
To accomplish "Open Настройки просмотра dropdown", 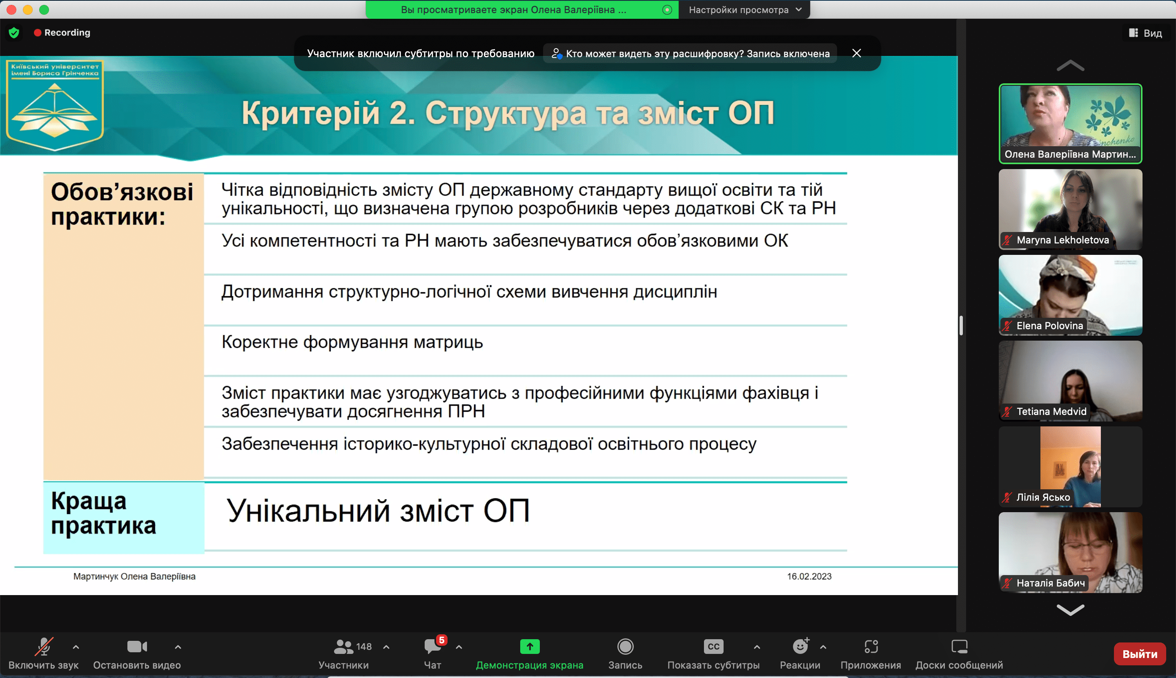I will click(744, 10).
